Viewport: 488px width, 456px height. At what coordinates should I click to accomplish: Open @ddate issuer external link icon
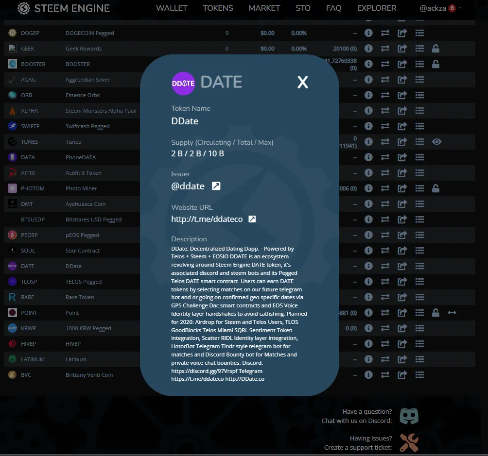click(x=216, y=186)
